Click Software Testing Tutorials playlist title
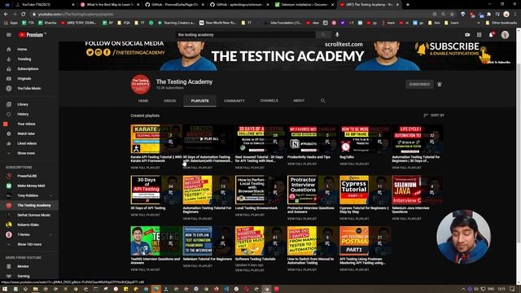The image size is (521, 293). [255, 259]
